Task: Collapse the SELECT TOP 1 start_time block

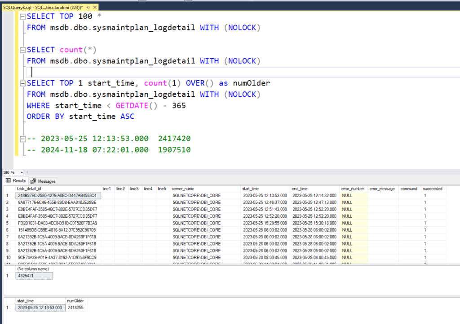Action: [x=23, y=83]
